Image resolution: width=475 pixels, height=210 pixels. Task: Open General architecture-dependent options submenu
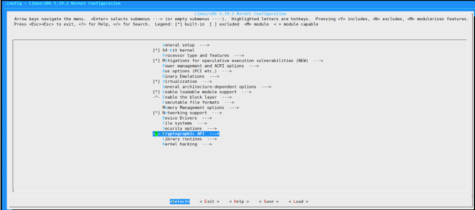point(216,87)
